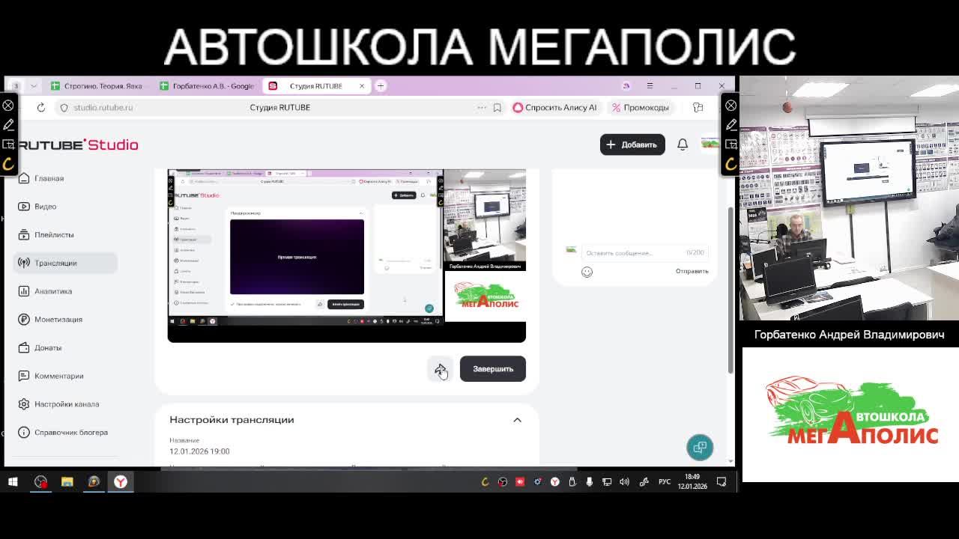959x539 pixels.
Task: Click the Справочник блогера info icon
Action: coord(24,433)
